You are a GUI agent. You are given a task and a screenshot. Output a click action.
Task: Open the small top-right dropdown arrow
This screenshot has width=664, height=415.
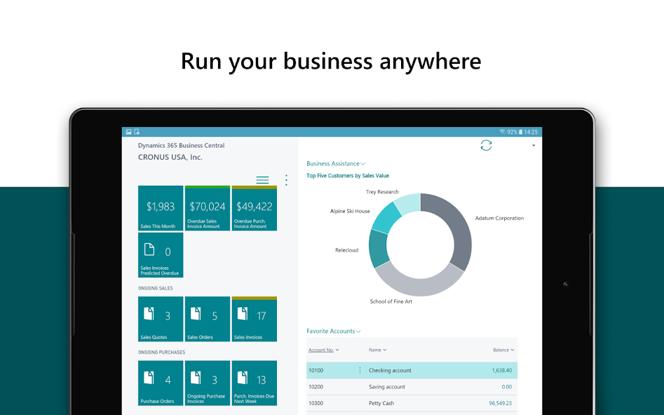[534, 145]
